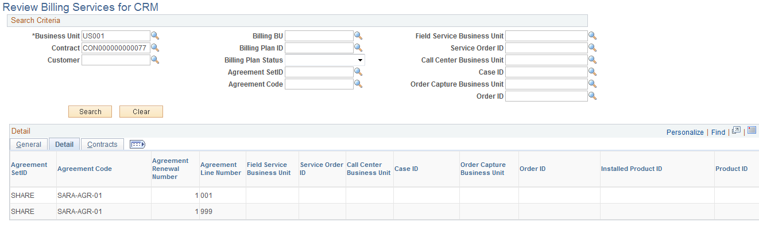This screenshot has height=226, width=759.
Task: Open lookup for Customer field
Action: (154, 60)
